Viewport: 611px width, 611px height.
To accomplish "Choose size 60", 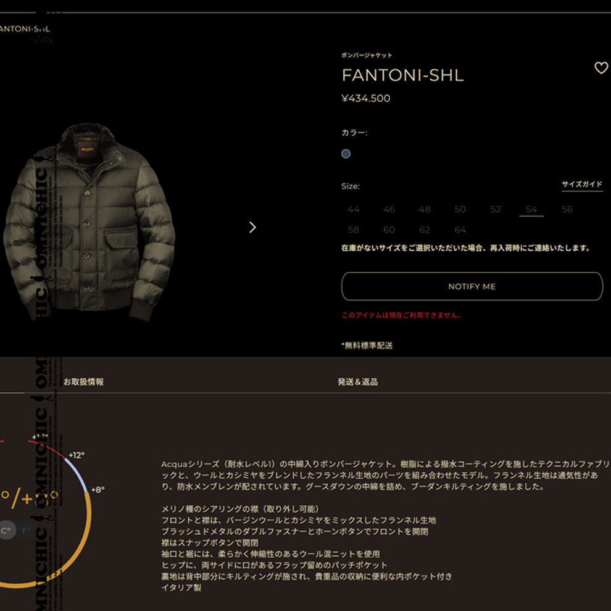I will tap(389, 230).
